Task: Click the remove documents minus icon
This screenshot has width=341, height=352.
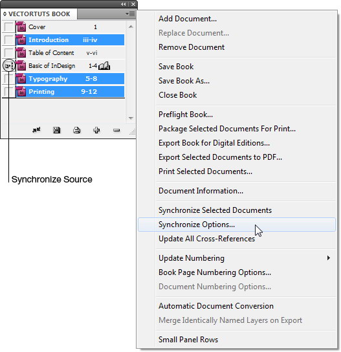Action: (x=116, y=130)
